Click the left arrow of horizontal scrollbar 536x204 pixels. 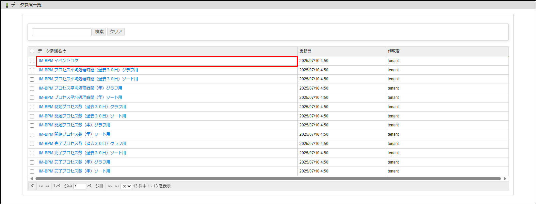[x=32, y=178]
